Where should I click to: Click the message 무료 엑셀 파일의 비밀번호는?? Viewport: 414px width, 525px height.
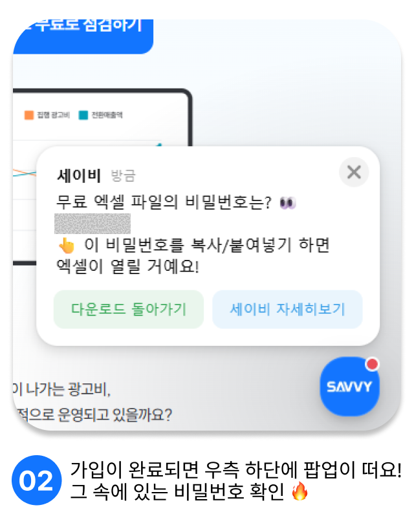(x=164, y=202)
